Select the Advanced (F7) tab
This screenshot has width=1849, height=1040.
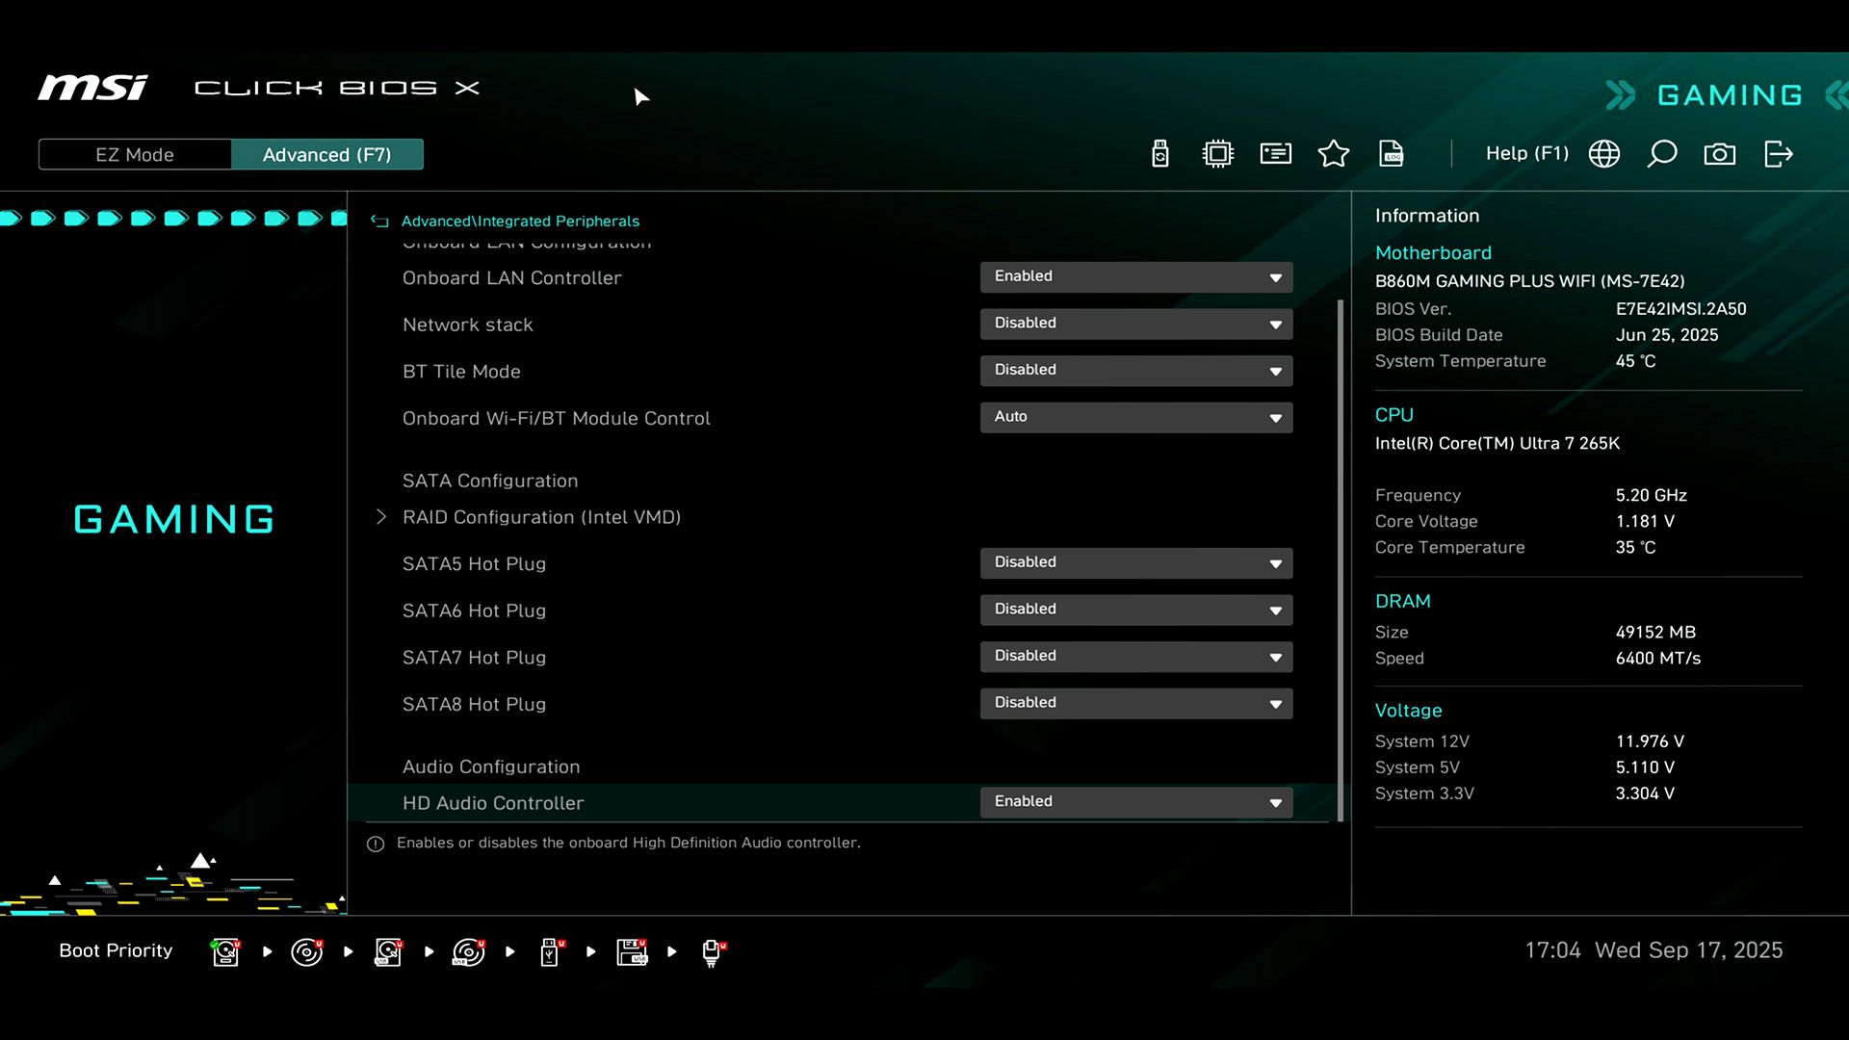click(x=327, y=155)
